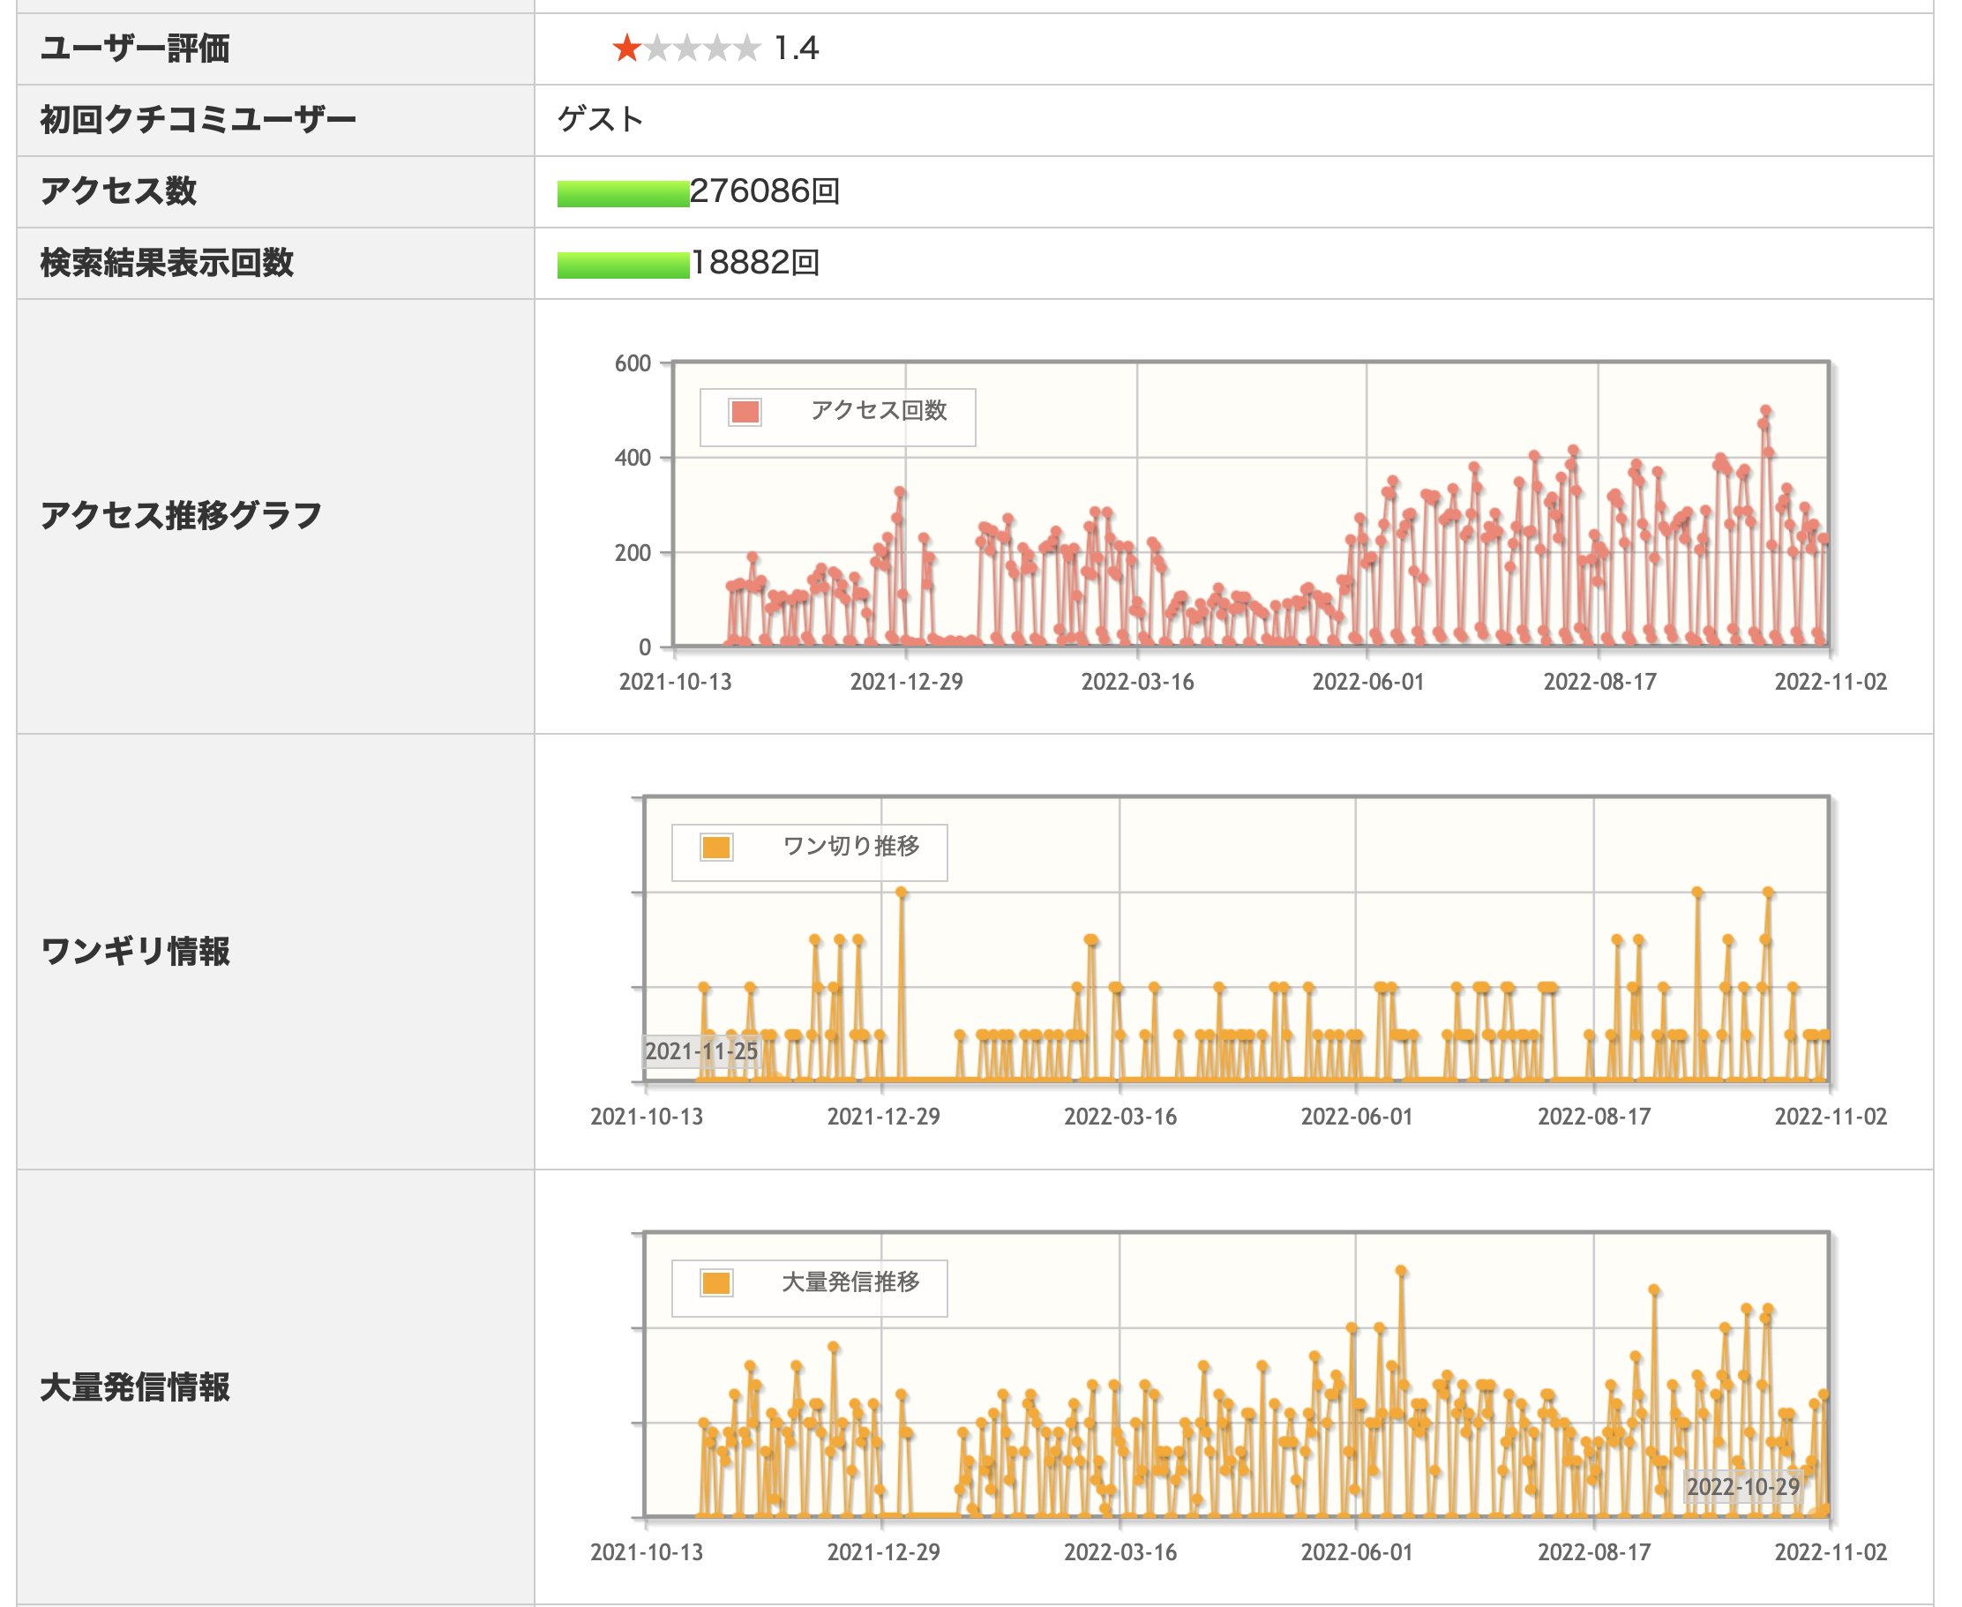
Task: Click the 18882回 search display count
Action: coord(755,263)
